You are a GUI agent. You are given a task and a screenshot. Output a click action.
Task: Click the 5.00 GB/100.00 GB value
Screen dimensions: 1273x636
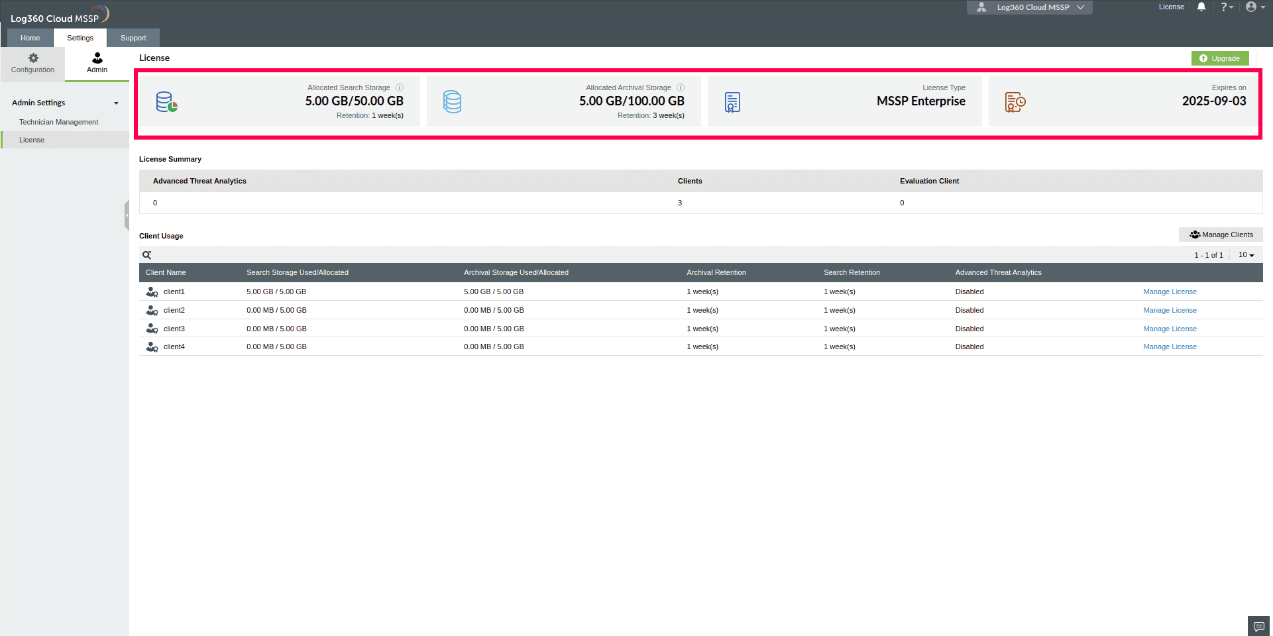(632, 101)
